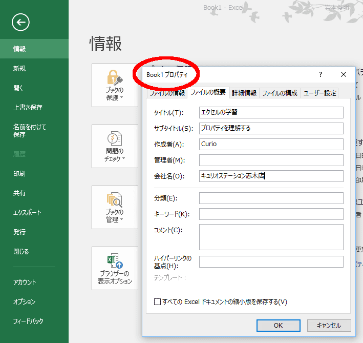Select 閉じる in the sidebar
This screenshot has width=363, height=343.
coord(34,251)
